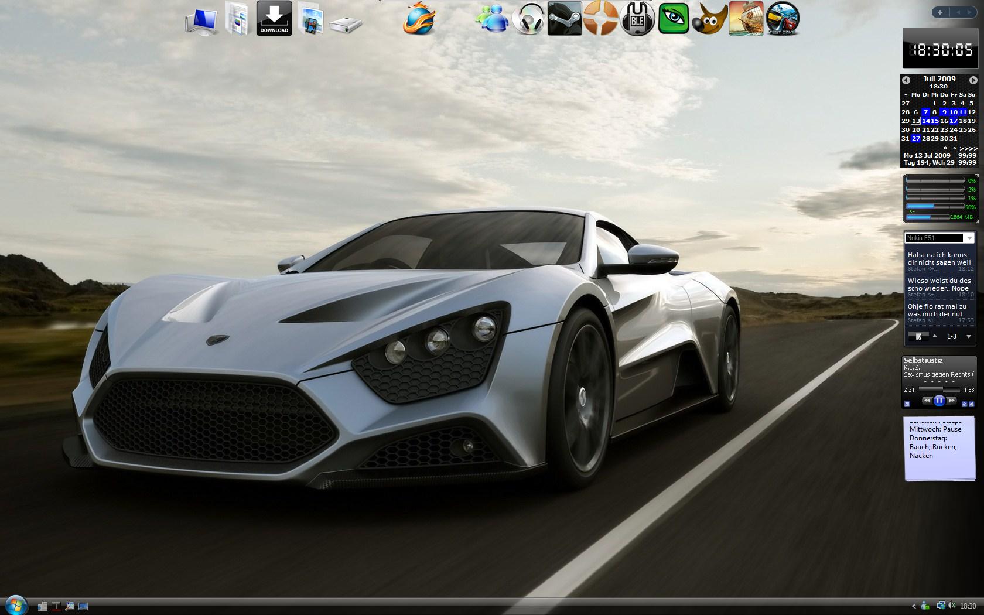Open the Computer dock icon
The width and height of the screenshot is (984, 615).
point(202,22)
